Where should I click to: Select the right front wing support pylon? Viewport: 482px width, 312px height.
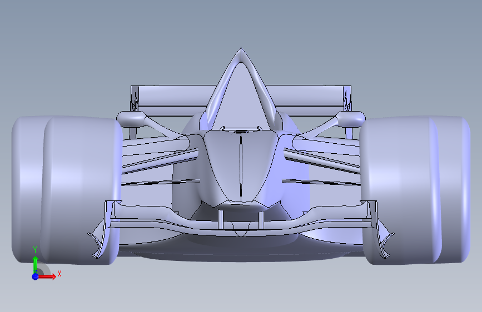click(261, 220)
